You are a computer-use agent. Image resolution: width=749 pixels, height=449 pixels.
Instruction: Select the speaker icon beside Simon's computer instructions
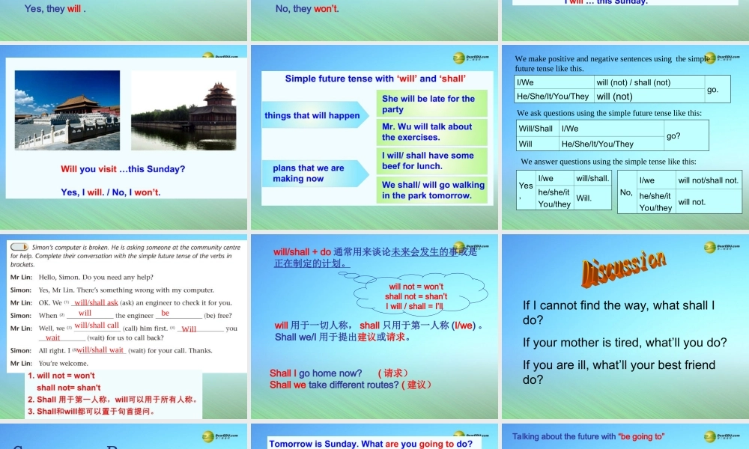[x=20, y=246]
